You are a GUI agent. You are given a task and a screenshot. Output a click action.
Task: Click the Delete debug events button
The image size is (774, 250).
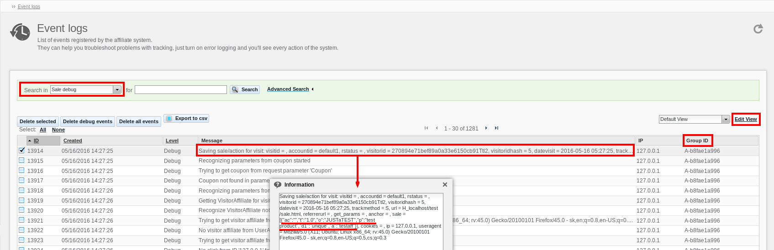88,121
